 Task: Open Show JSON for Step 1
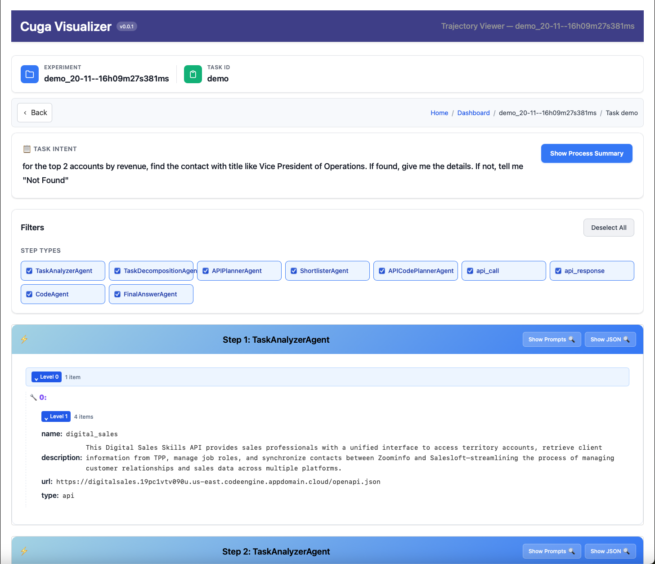coord(610,340)
